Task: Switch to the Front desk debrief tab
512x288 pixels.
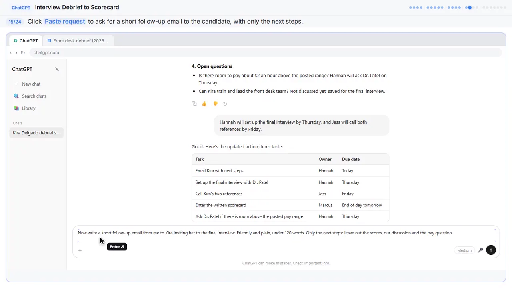Action: pos(78,41)
